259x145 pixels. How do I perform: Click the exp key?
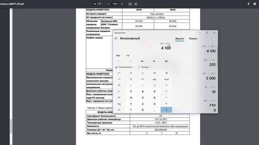tap(155, 79)
